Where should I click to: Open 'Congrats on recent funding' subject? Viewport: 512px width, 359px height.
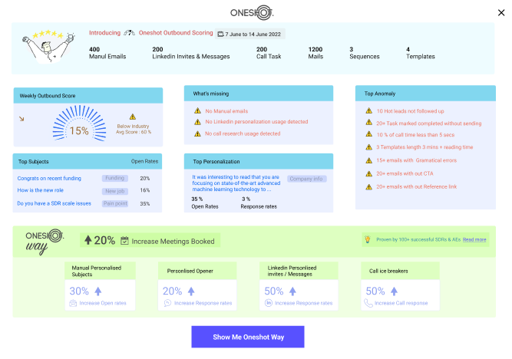click(49, 178)
